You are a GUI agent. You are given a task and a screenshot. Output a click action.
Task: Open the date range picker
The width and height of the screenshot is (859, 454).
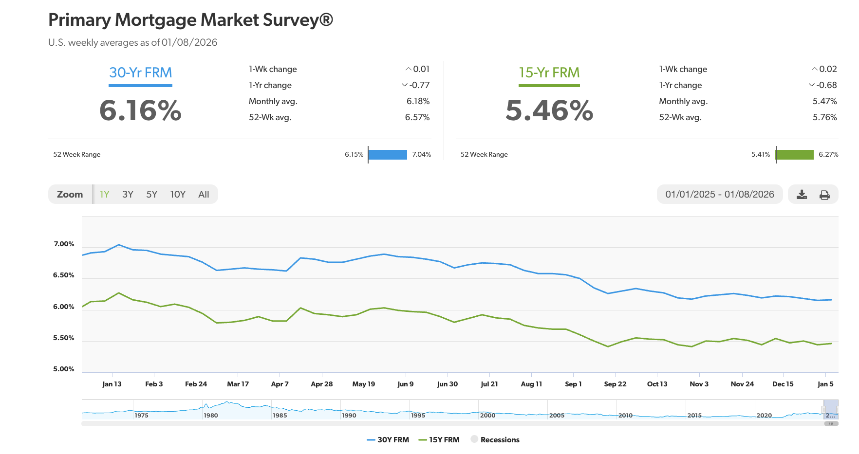click(x=720, y=194)
